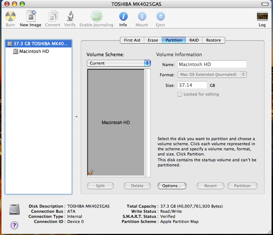Screen dimensions: 273x235
Task: Click the Delete button
Action: point(137,186)
